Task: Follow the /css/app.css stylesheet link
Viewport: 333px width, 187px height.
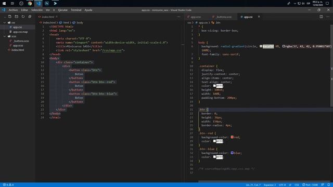Action: [112, 50]
